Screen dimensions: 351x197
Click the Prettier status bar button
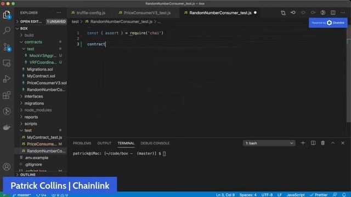point(319,195)
